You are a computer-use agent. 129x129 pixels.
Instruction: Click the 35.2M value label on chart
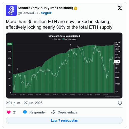(10, 44)
